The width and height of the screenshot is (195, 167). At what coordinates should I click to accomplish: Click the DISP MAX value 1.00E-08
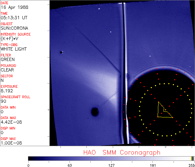(10, 143)
